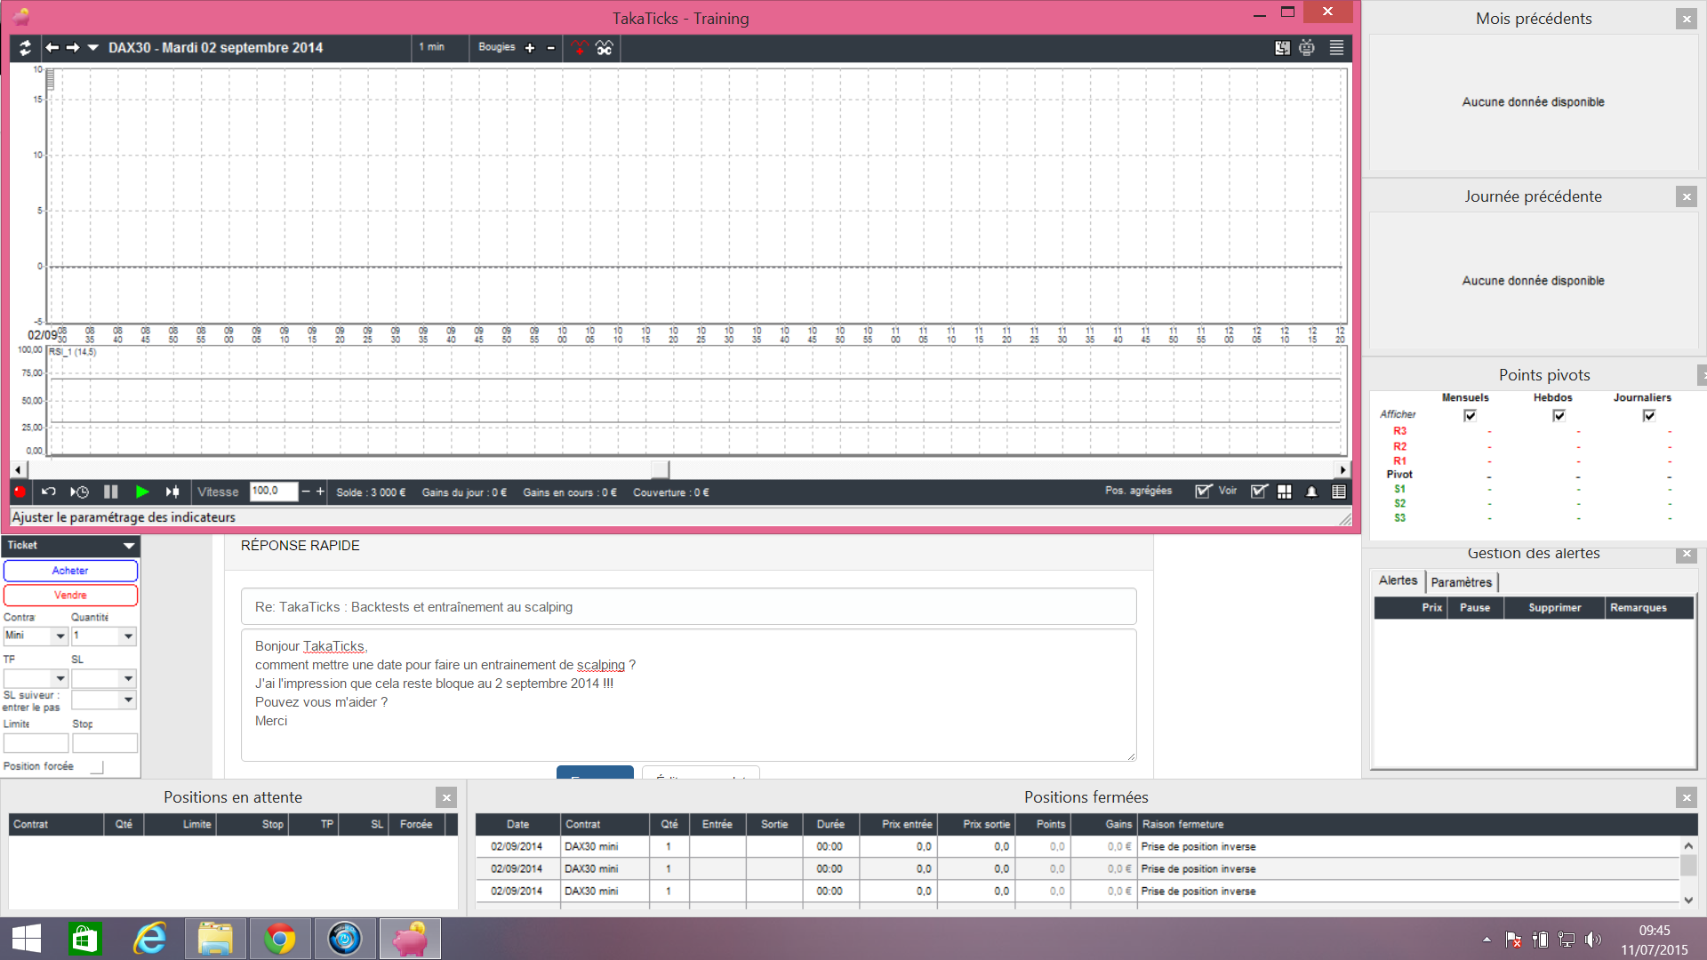
Task: Toggle the Voir checkbox
Action: [x=1203, y=492]
